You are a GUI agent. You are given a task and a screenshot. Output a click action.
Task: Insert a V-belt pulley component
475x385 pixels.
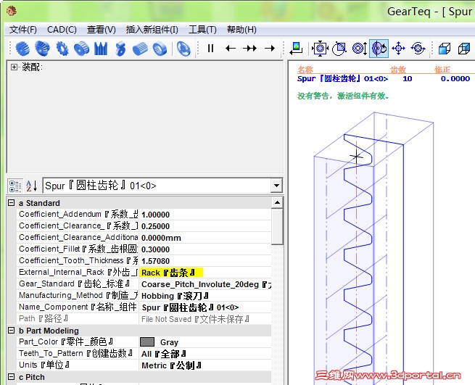[101, 49]
